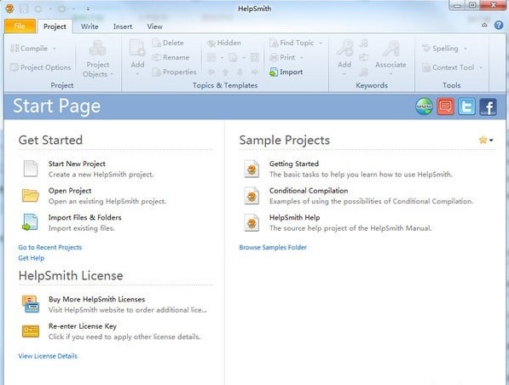Click the Add topic page icon
Viewport: 509px width, 385px height.
(x=137, y=48)
